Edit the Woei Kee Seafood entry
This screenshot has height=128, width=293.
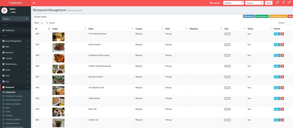click(279, 77)
